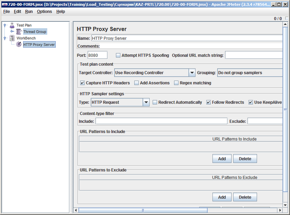Click the HTTP Proxy Server tree icon
Image resolution: width=290 pixels, height=215 pixels.
[19, 45]
